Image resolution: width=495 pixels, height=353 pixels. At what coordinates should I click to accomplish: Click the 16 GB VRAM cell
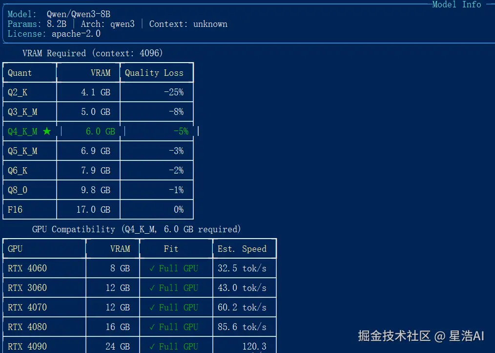point(118,328)
